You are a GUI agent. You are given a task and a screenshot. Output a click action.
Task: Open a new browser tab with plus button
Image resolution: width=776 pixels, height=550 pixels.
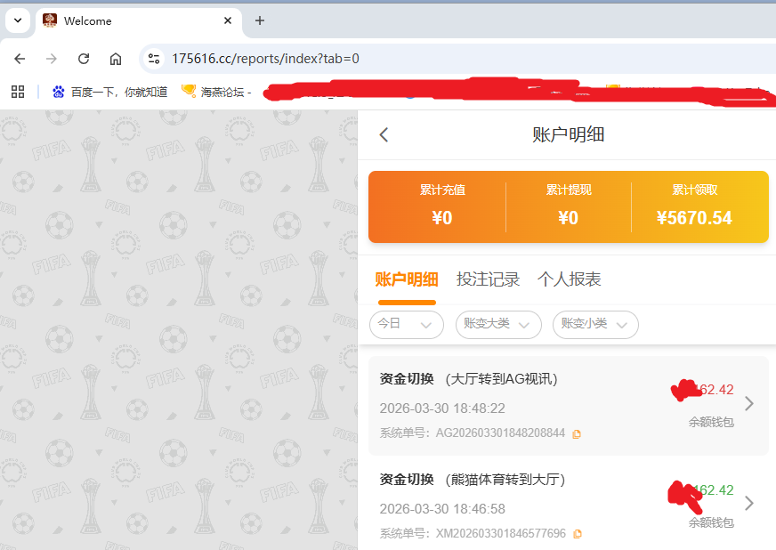(x=258, y=20)
